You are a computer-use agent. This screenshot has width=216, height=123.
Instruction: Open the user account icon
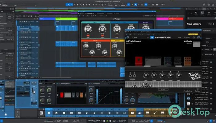pos(204,5)
